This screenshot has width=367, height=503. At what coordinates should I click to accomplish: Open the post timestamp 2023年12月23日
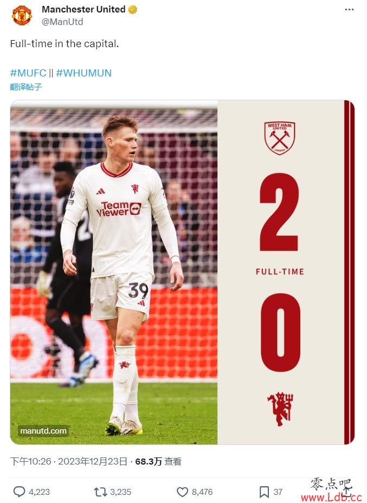(x=93, y=461)
